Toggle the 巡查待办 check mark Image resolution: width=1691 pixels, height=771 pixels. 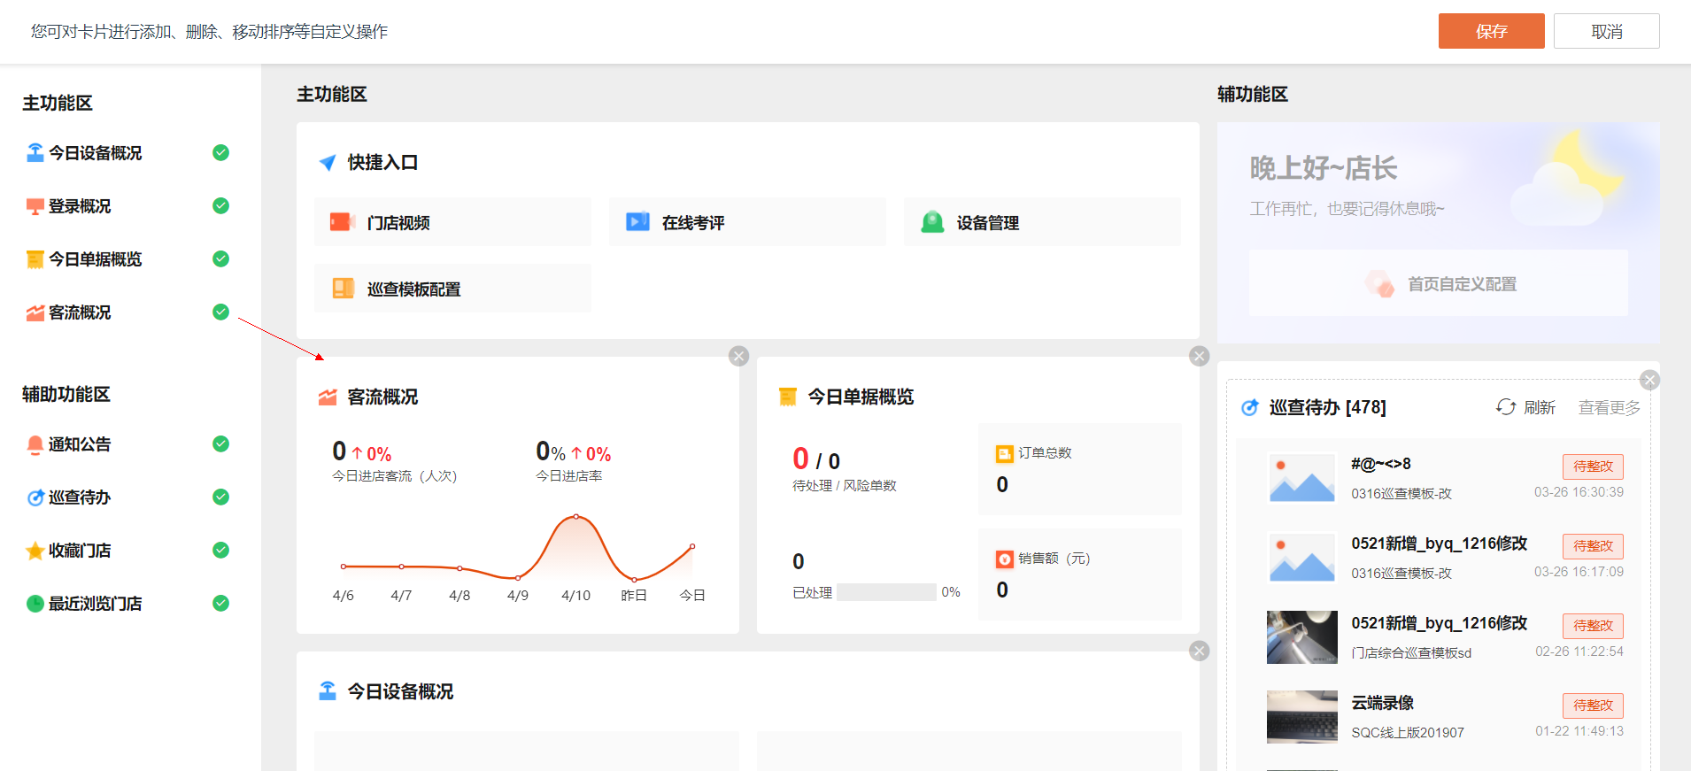click(221, 497)
